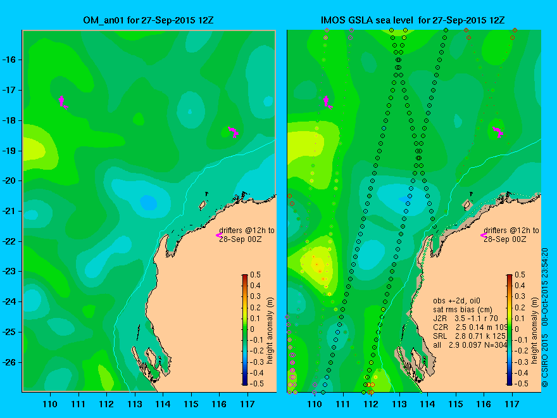
Task: Click the © CSIRO 2015 timestamp text
Action: 545,318
